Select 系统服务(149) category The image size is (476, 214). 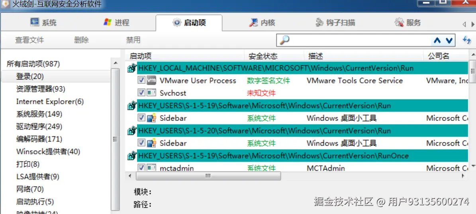pos(39,114)
